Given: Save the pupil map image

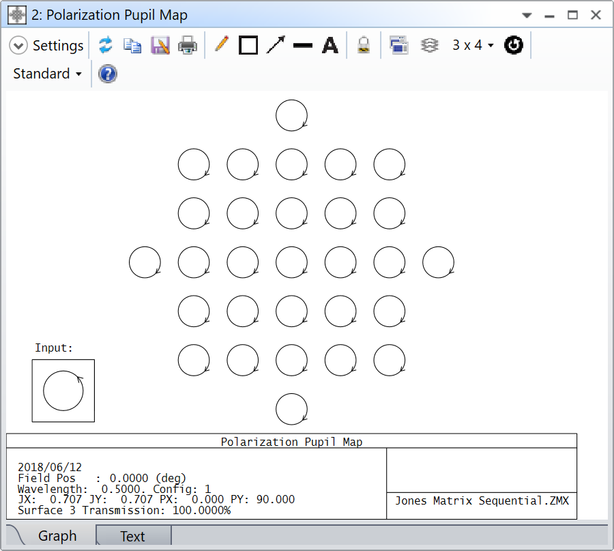Looking at the screenshot, I should point(160,45).
